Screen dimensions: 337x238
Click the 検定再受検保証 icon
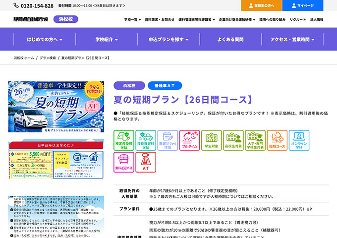click(x=124, y=140)
